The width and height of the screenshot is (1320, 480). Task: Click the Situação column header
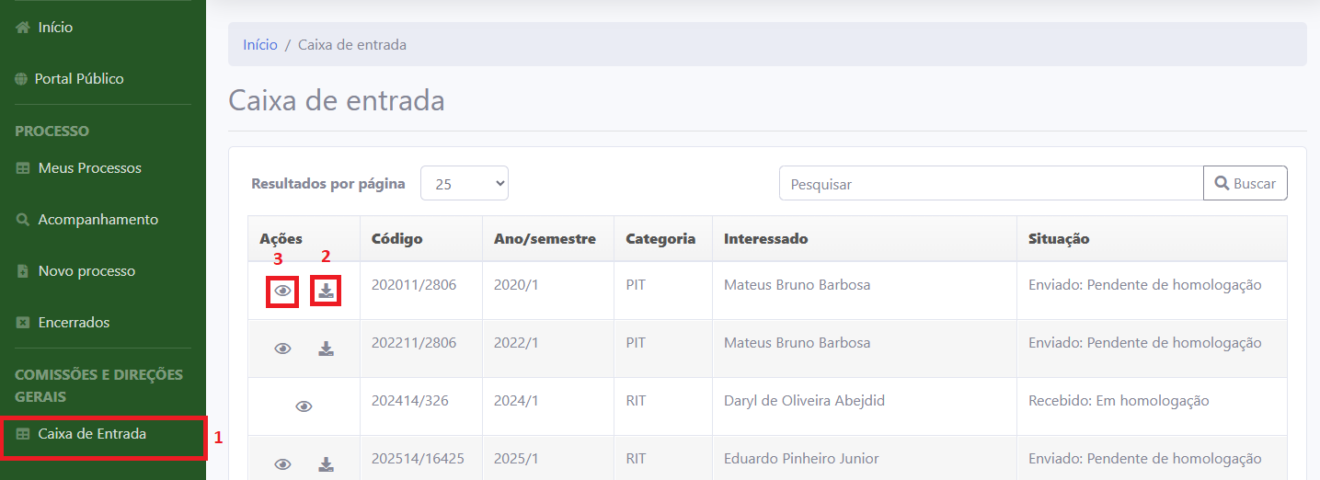pyautogui.click(x=1059, y=239)
